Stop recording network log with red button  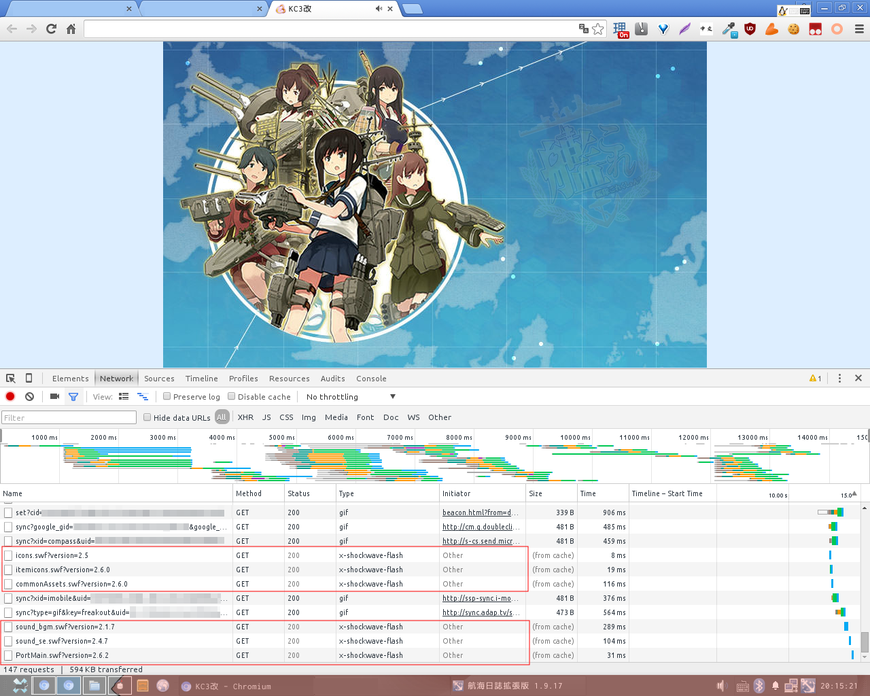coord(10,396)
